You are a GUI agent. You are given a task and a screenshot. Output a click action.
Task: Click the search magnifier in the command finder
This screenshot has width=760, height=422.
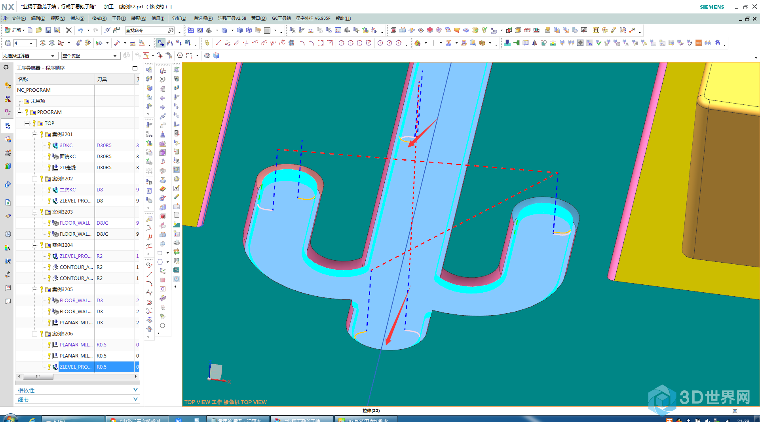point(171,30)
